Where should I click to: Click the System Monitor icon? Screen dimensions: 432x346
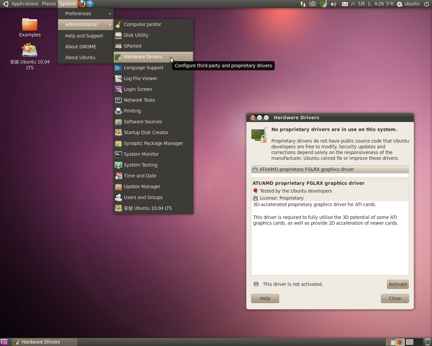click(118, 154)
